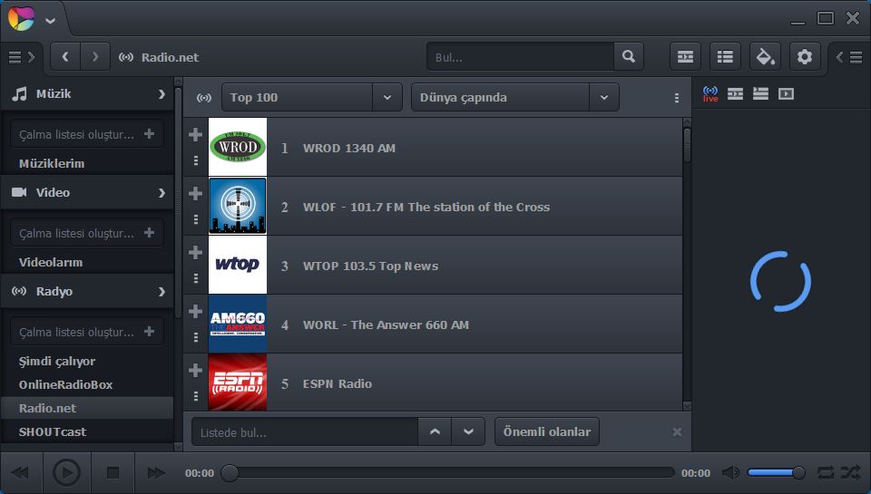Add ESPN Radio with plus icon

click(195, 370)
